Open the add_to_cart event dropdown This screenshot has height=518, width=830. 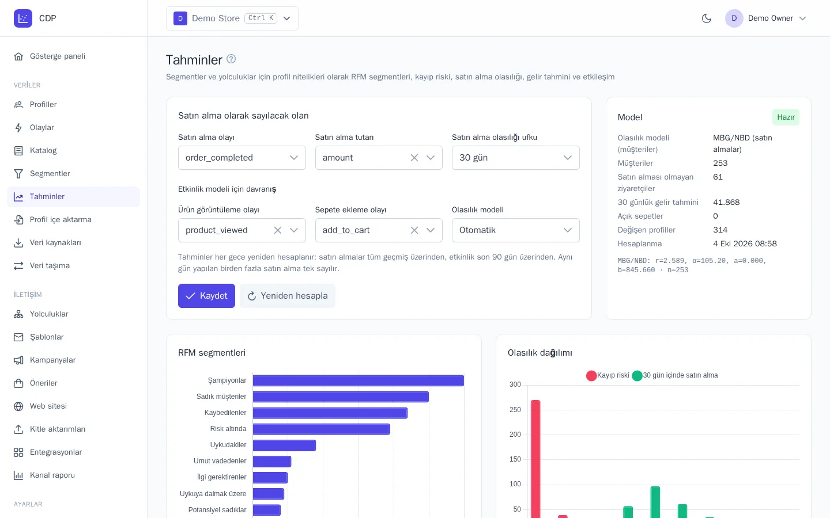[431, 230]
